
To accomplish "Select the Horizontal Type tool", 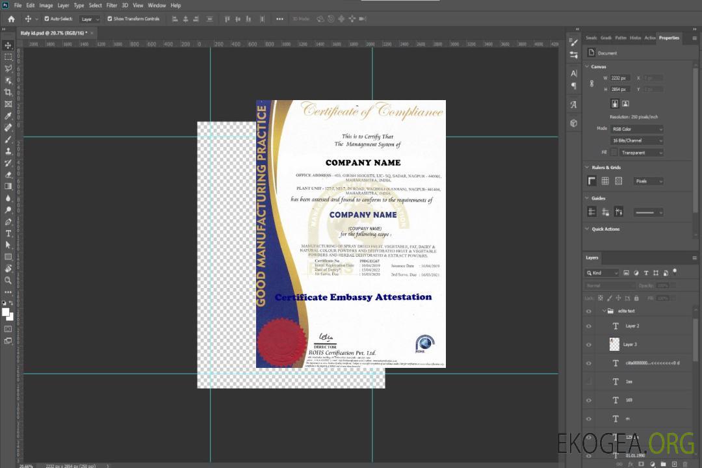I will [8, 233].
